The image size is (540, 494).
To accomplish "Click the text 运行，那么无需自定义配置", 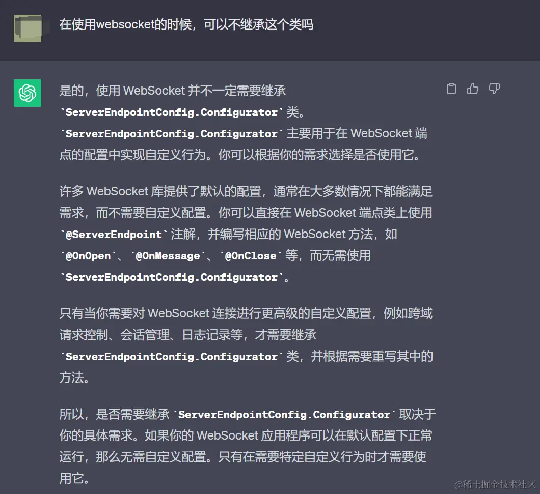I will coord(132,457).
